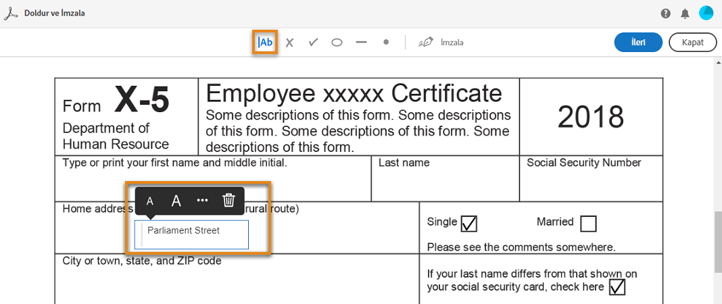
Task: Click the Parliament Street text field
Action: 191,234
